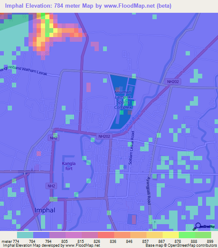Click the Imphal city label
This screenshot has width=218, height=248.
pos(45,210)
